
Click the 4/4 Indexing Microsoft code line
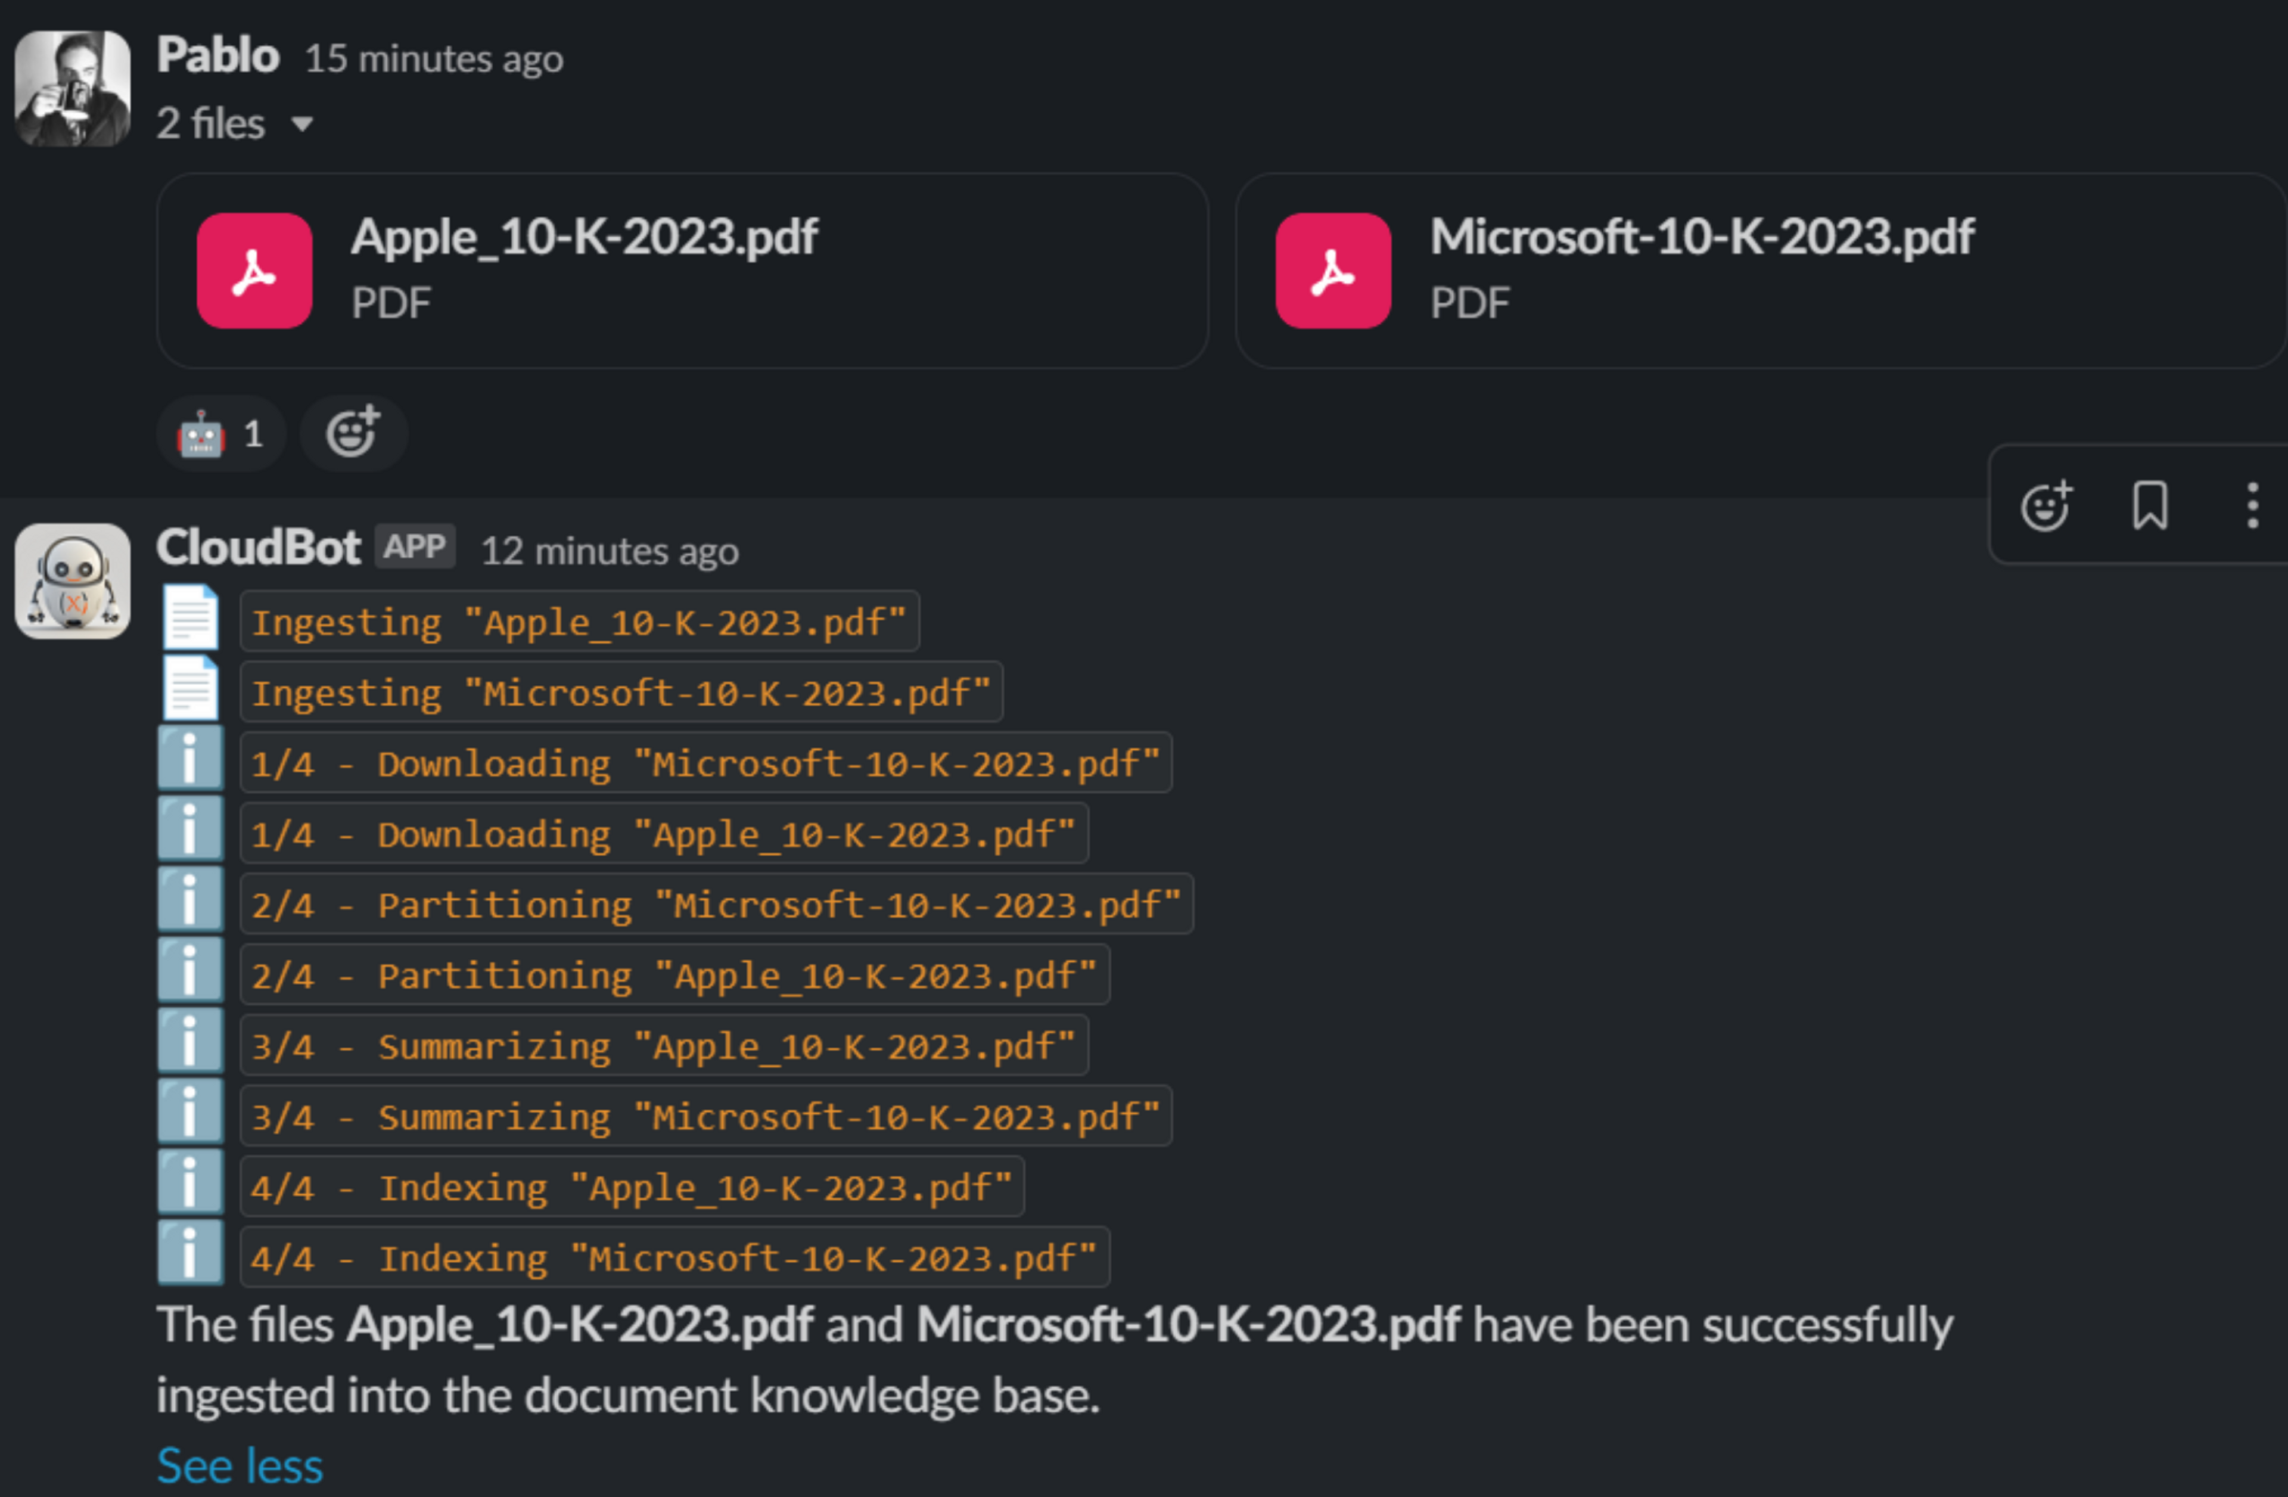(674, 1257)
